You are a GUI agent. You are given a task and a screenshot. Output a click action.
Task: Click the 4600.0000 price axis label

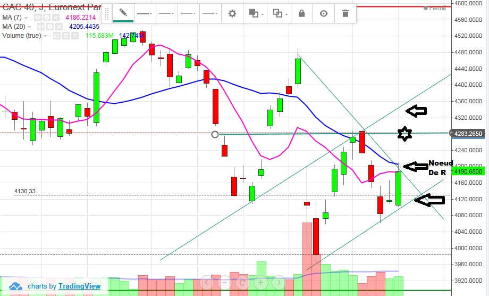point(468,3)
